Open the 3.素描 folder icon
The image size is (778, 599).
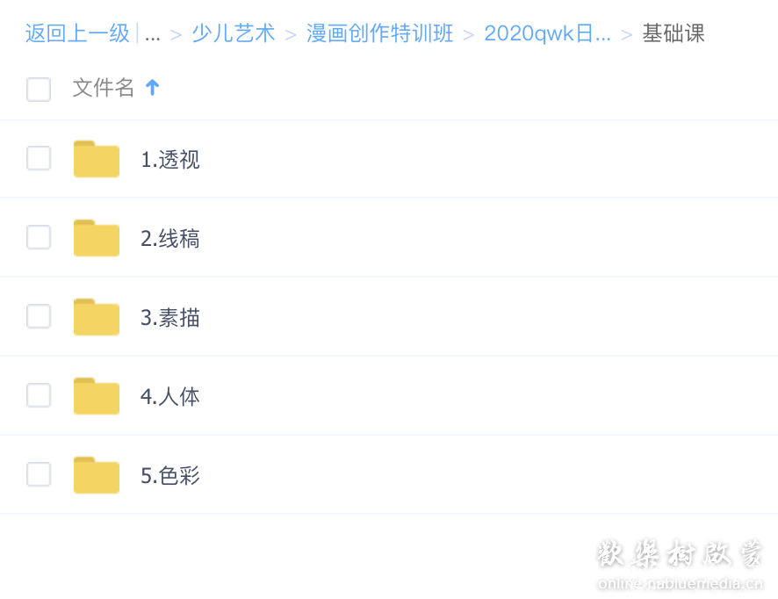coord(97,317)
